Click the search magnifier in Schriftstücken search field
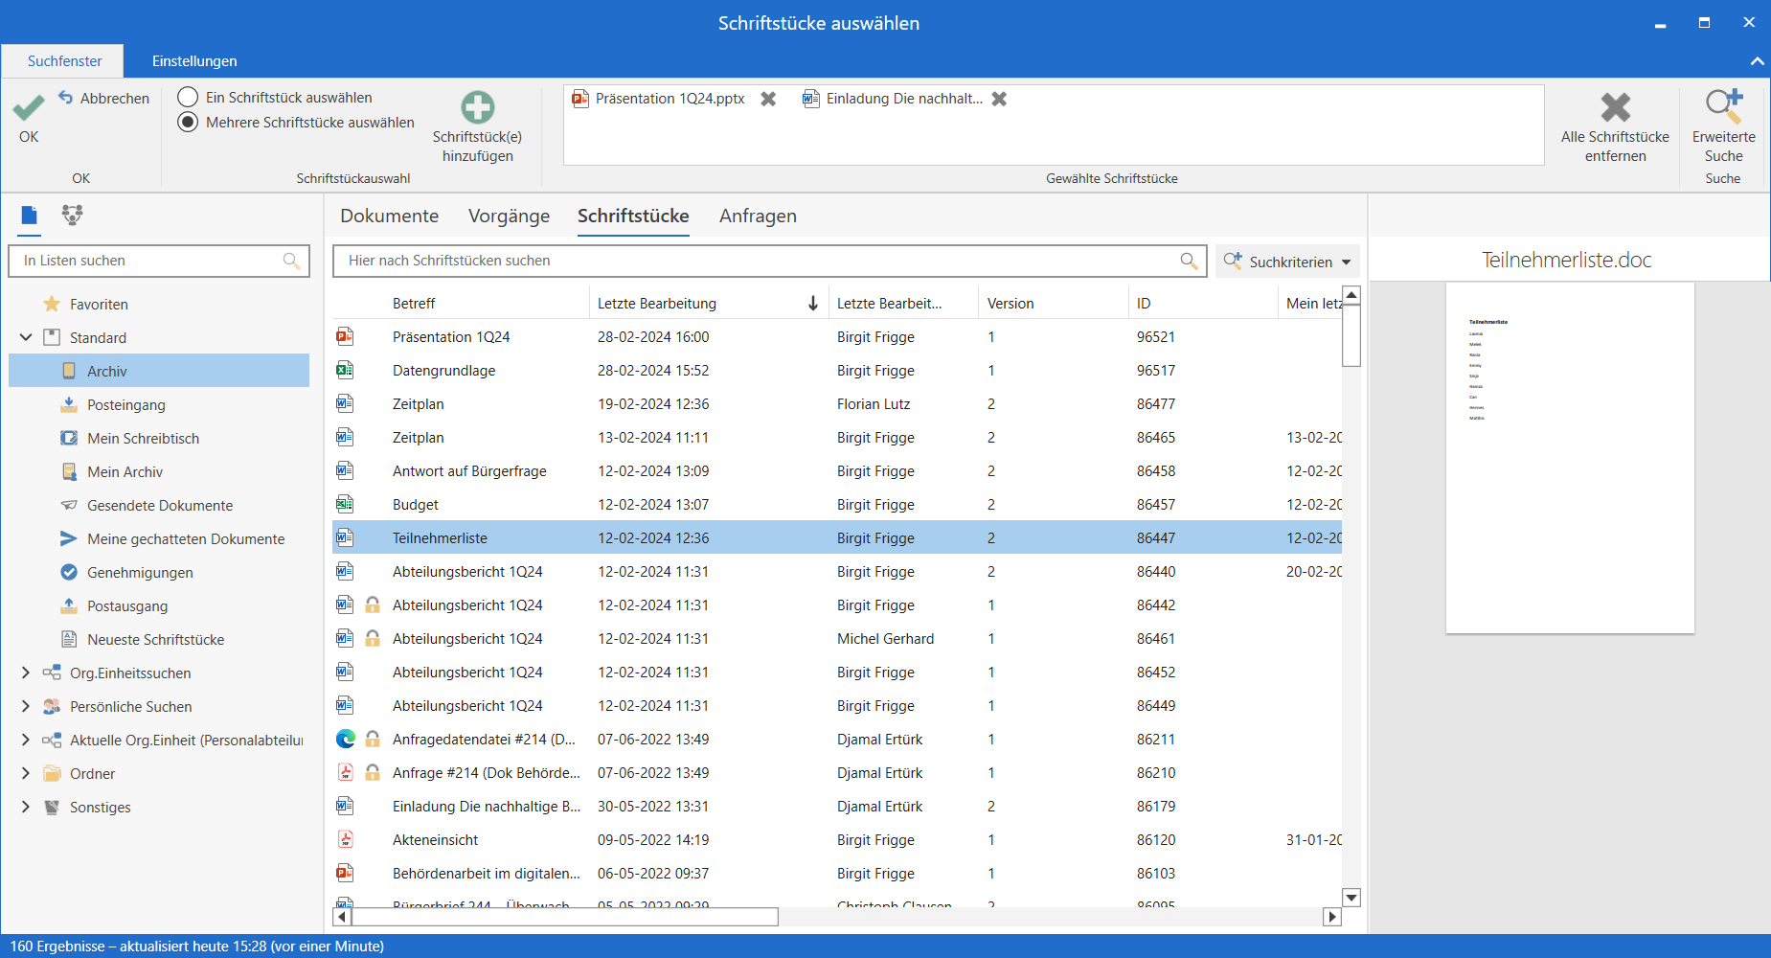This screenshot has width=1771, height=958. (1189, 261)
